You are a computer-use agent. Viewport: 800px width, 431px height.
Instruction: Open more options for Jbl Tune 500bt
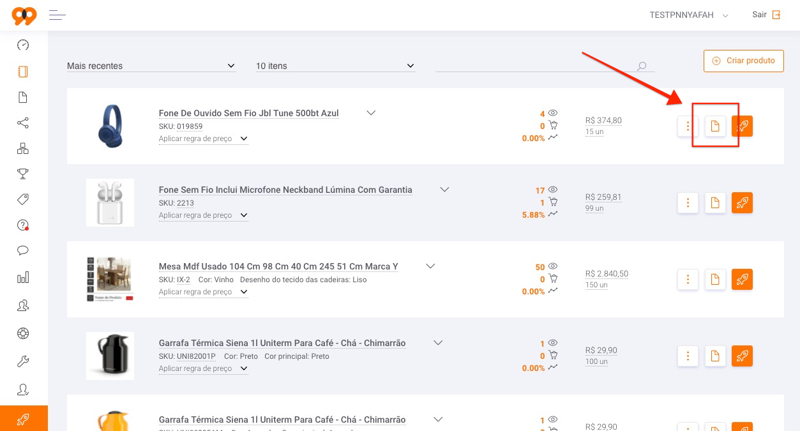coord(688,126)
